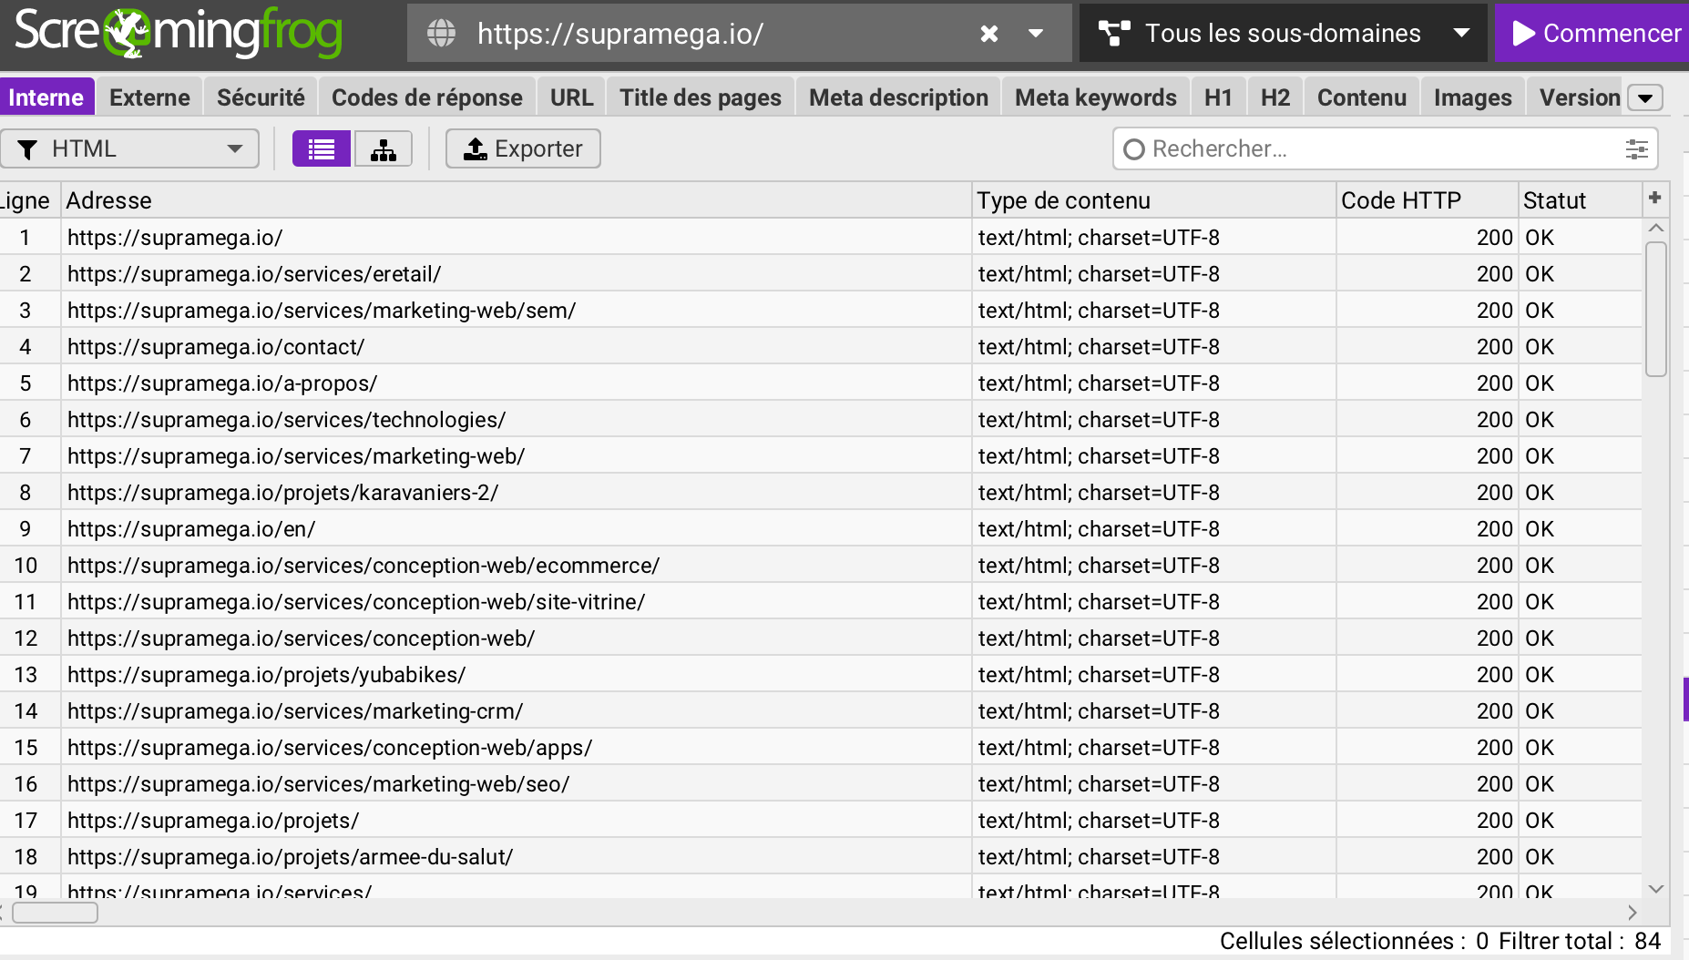Click the Exporter button

click(523, 148)
